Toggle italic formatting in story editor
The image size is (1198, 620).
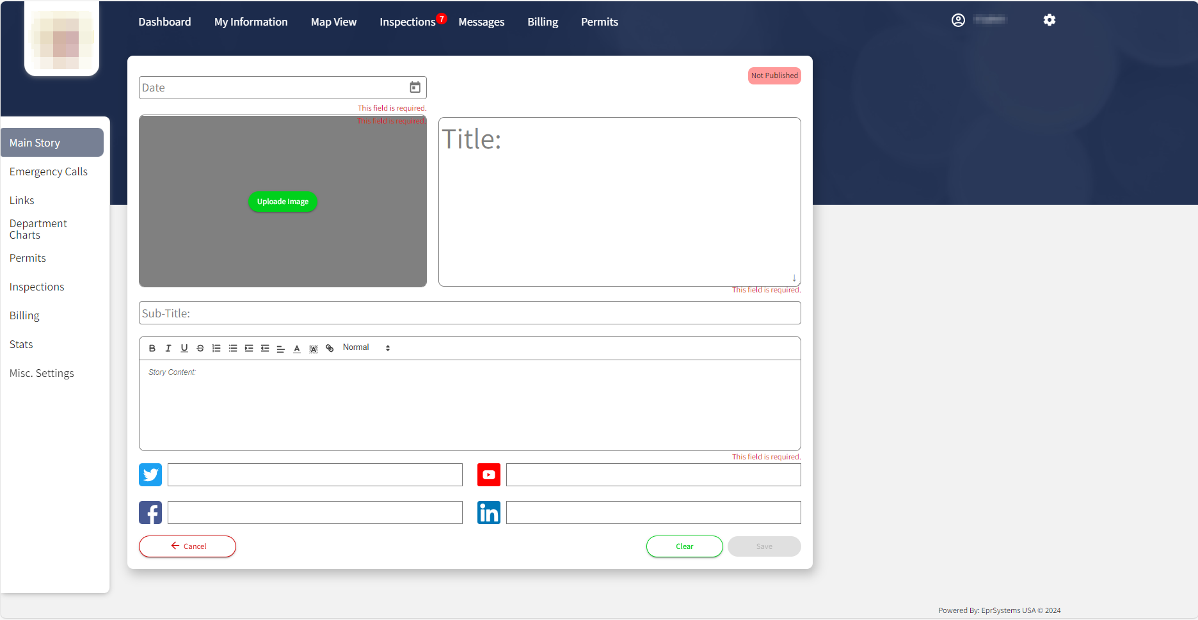pyautogui.click(x=168, y=348)
